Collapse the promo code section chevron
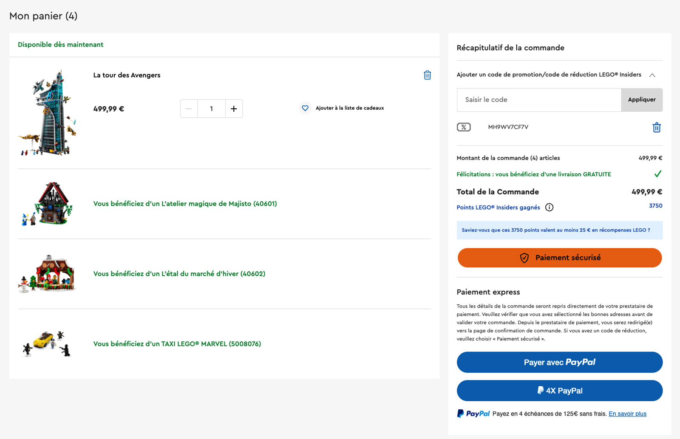680x439 pixels. 652,75
